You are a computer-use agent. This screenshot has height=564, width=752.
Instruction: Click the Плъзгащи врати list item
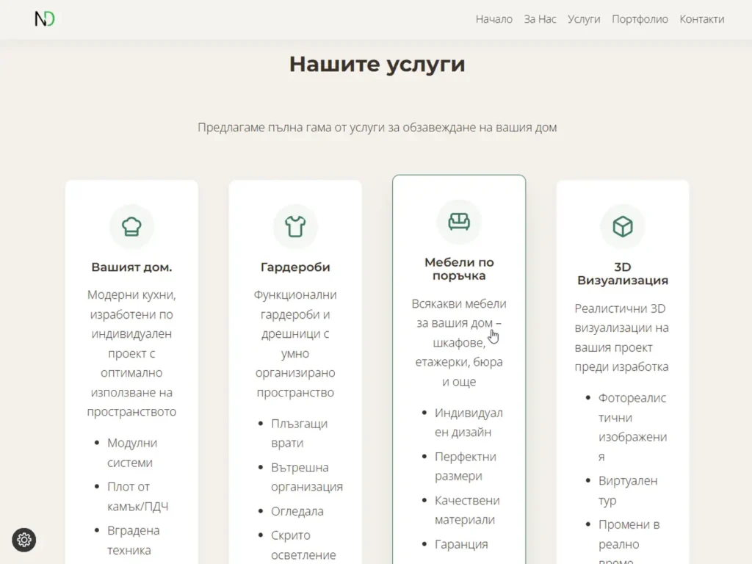coord(299,433)
